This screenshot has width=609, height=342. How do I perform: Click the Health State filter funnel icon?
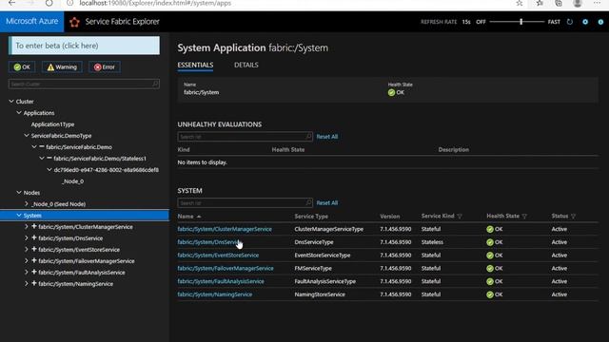[x=524, y=217]
